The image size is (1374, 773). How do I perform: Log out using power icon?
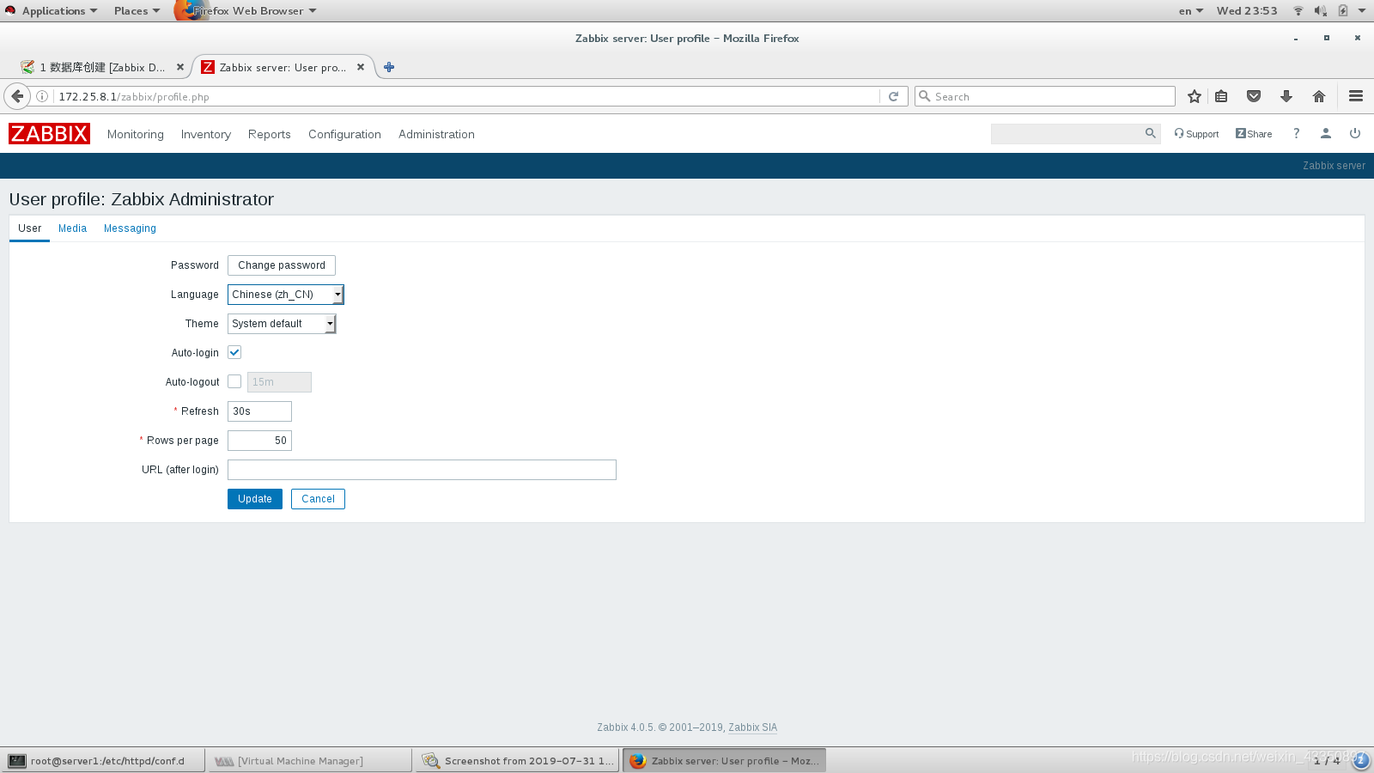point(1355,133)
